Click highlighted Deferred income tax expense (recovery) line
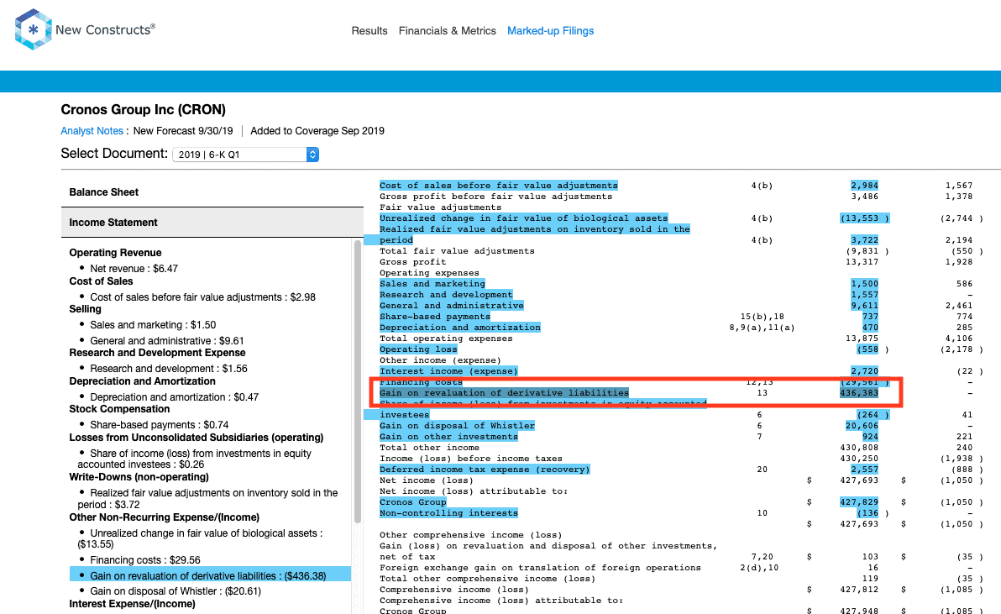This screenshot has width=1001, height=614. pyautogui.click(x=485, y=470)
